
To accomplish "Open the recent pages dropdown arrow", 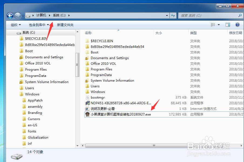I will coord(23,16).
